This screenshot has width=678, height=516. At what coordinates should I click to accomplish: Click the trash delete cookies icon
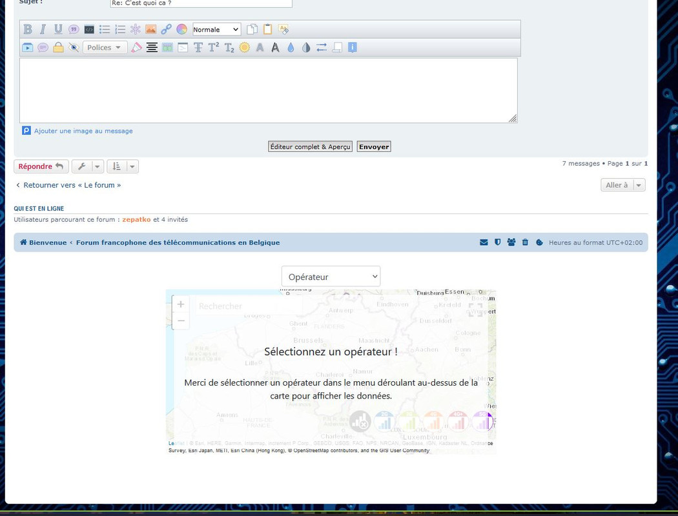[526, 243]
